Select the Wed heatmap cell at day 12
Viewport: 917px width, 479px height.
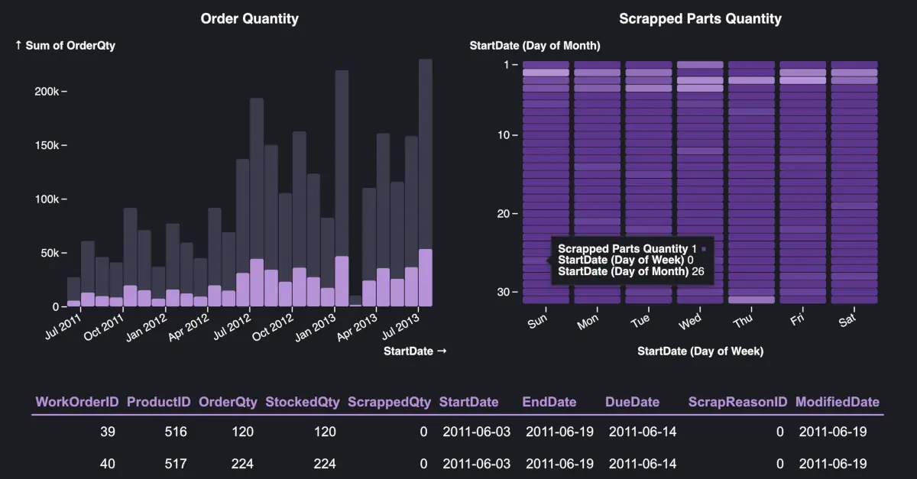(699, 151)
